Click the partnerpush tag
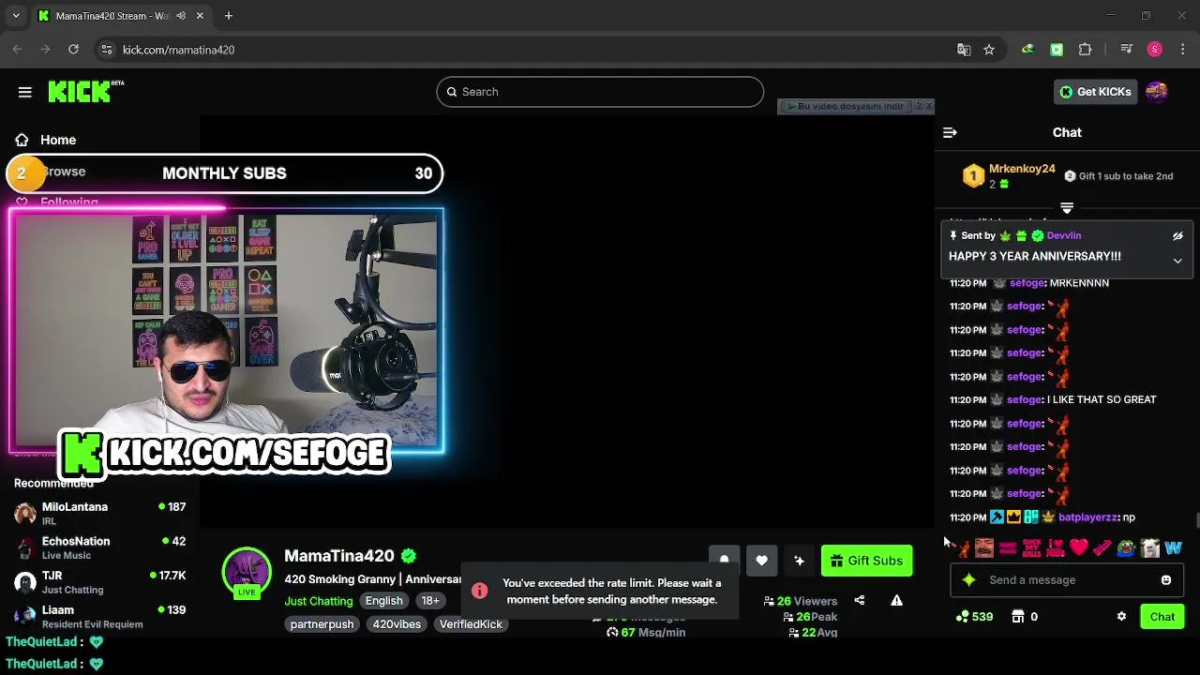Image resolution: width=1200 pixels, height=675 pixels. (322, 624)
